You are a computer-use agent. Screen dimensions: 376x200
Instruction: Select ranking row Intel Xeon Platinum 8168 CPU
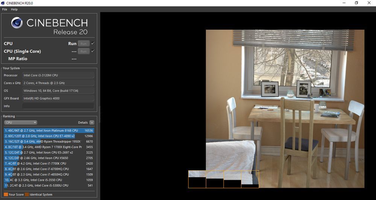click(x=49, y=131)
